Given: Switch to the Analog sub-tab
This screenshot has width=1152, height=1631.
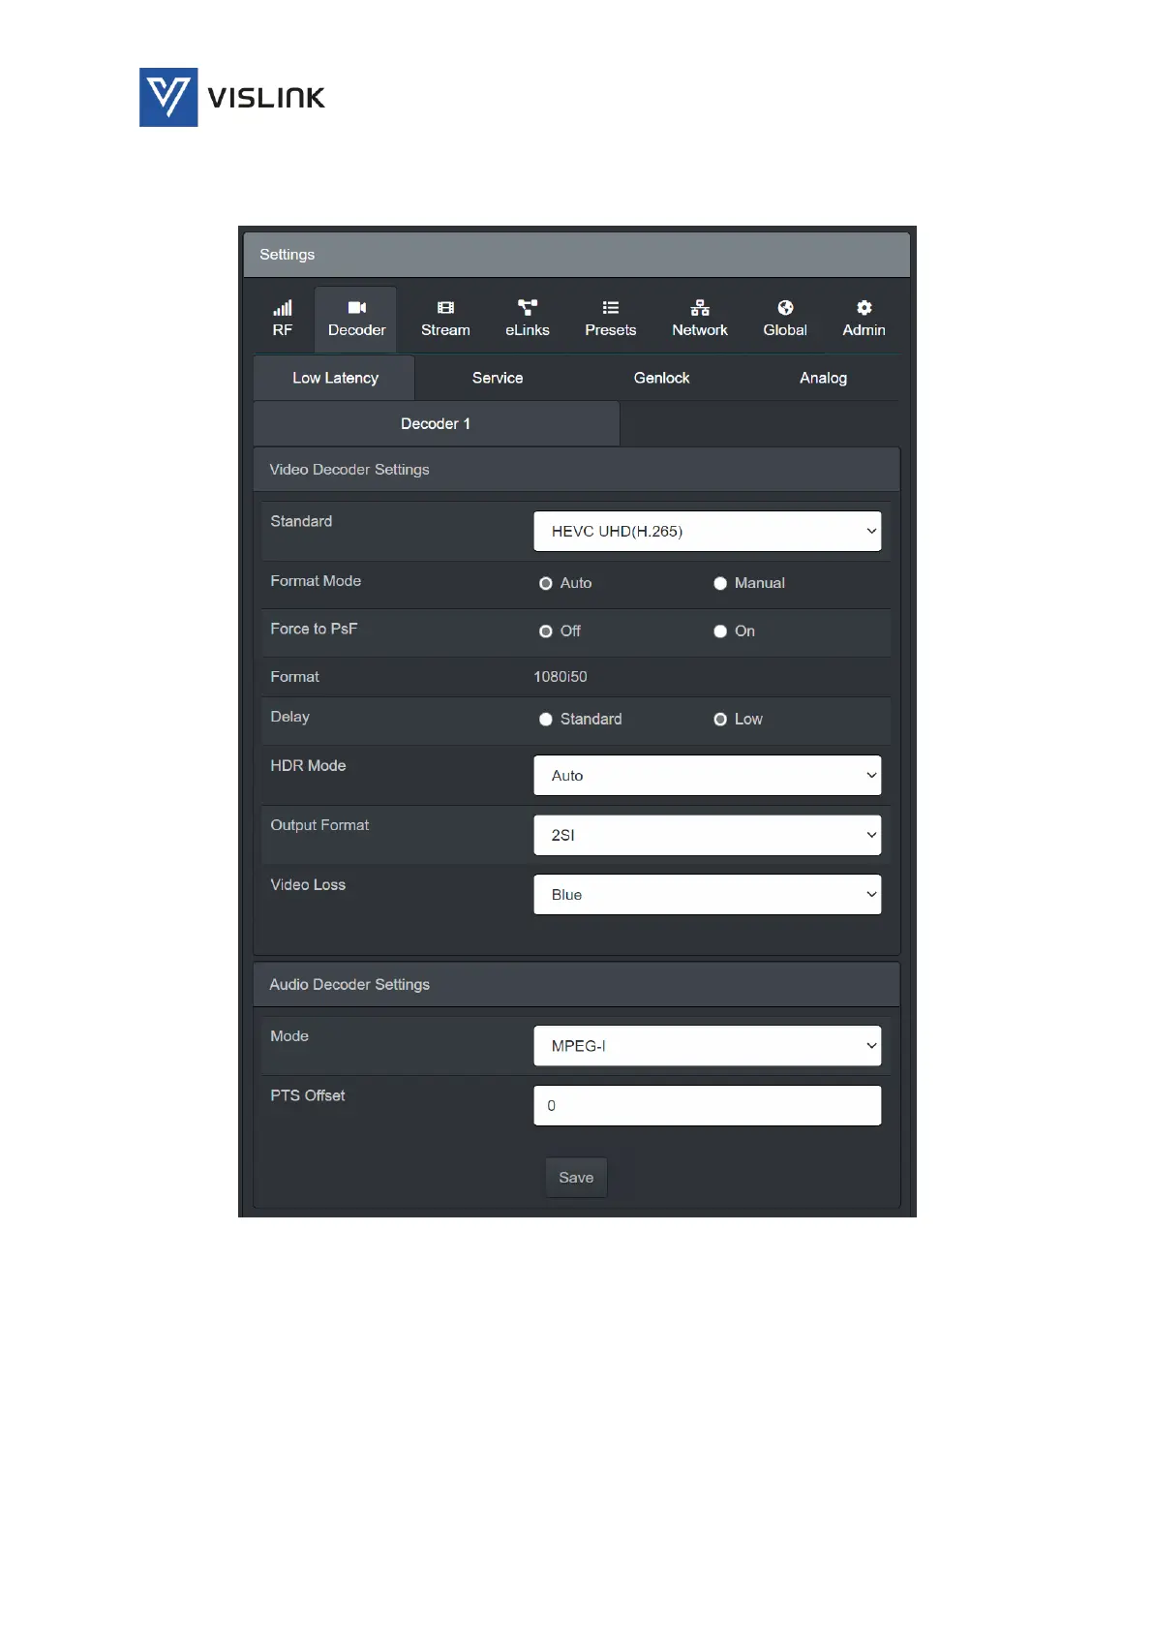Looking at the screenshot, I should (x=823, y=378).
